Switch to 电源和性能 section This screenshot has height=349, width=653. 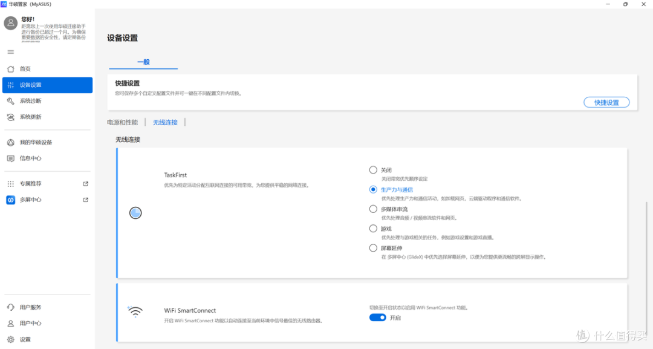[122, 122]
